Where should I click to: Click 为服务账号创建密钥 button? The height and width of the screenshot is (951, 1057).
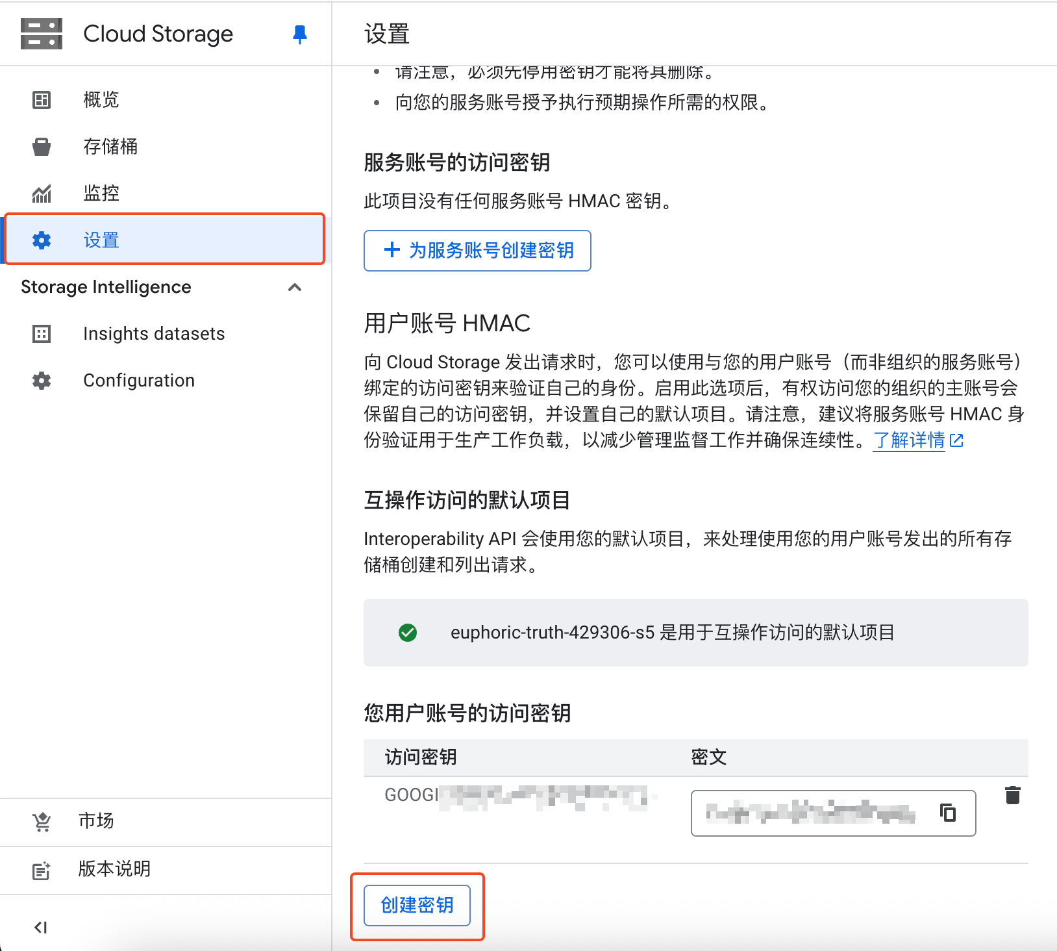477,251
